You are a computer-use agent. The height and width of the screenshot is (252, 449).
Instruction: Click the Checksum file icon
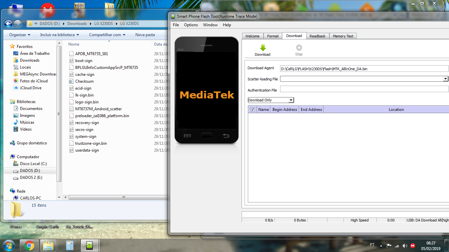point(72,81)
